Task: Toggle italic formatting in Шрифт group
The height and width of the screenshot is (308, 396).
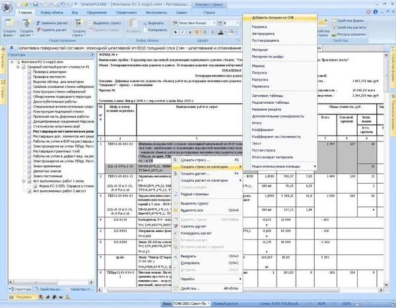Action: (x=183, y=32)
